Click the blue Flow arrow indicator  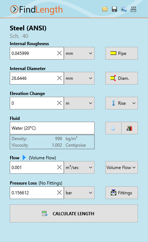click(x=24, y=157)
